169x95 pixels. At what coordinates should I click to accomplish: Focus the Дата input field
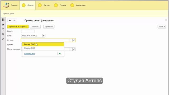pyautogui.click(x=32, y=36)
